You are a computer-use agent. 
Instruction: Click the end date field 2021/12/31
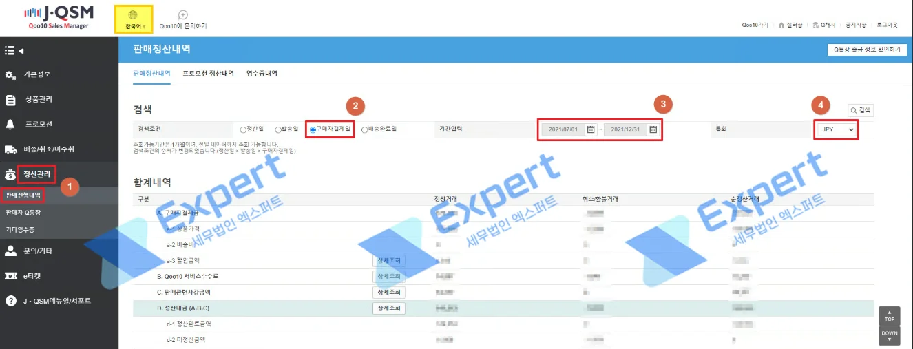[x=626, y=129]
